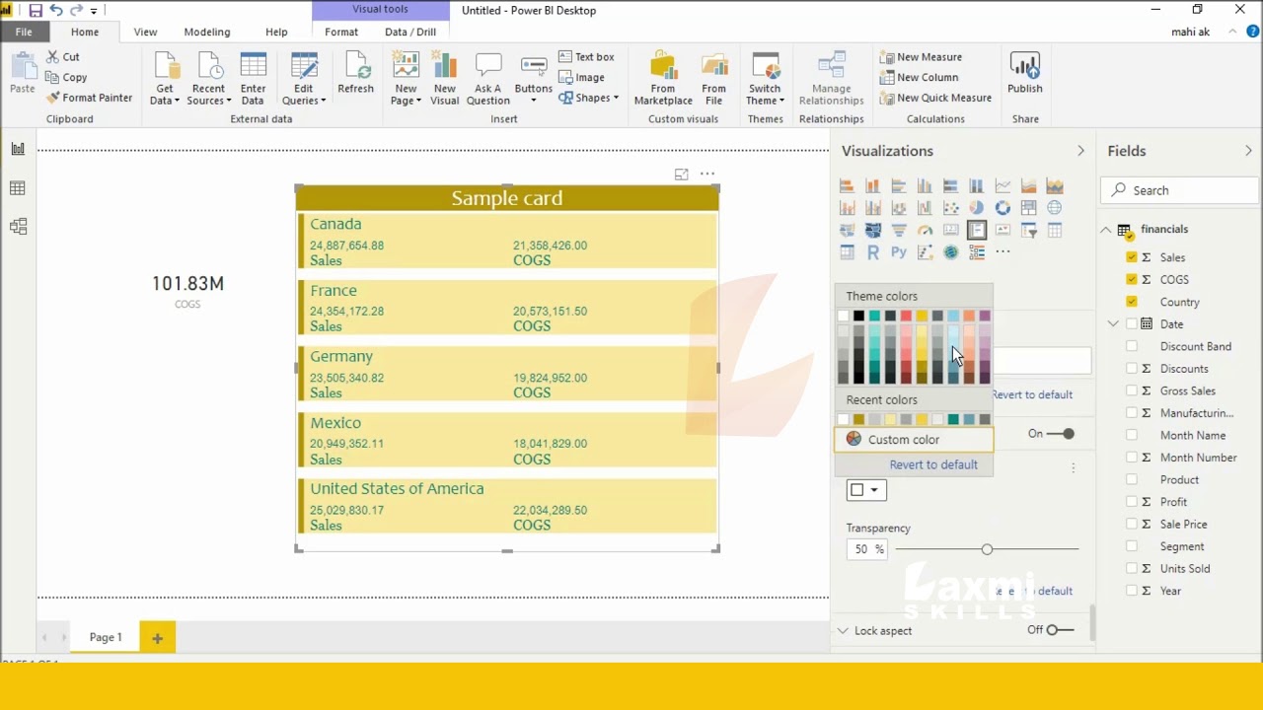Click Revert to default link
Viewport: 1263px width, 710px height.
(x=933, y=464)
